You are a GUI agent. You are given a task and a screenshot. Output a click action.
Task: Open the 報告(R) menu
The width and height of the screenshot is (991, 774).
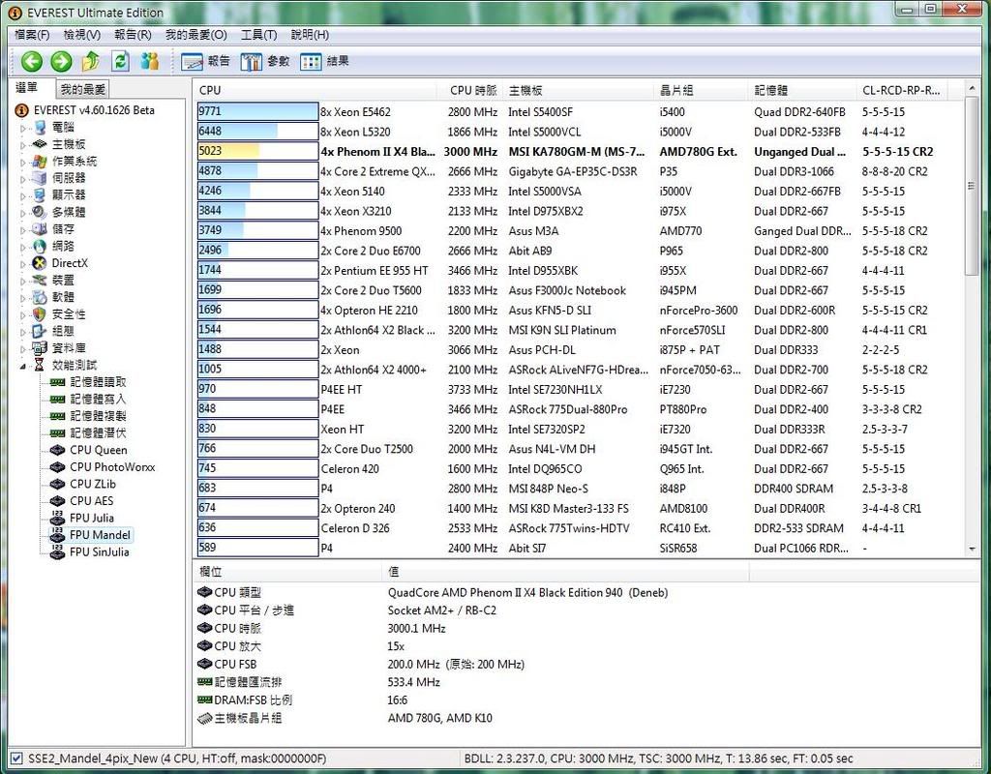[133, 35]
